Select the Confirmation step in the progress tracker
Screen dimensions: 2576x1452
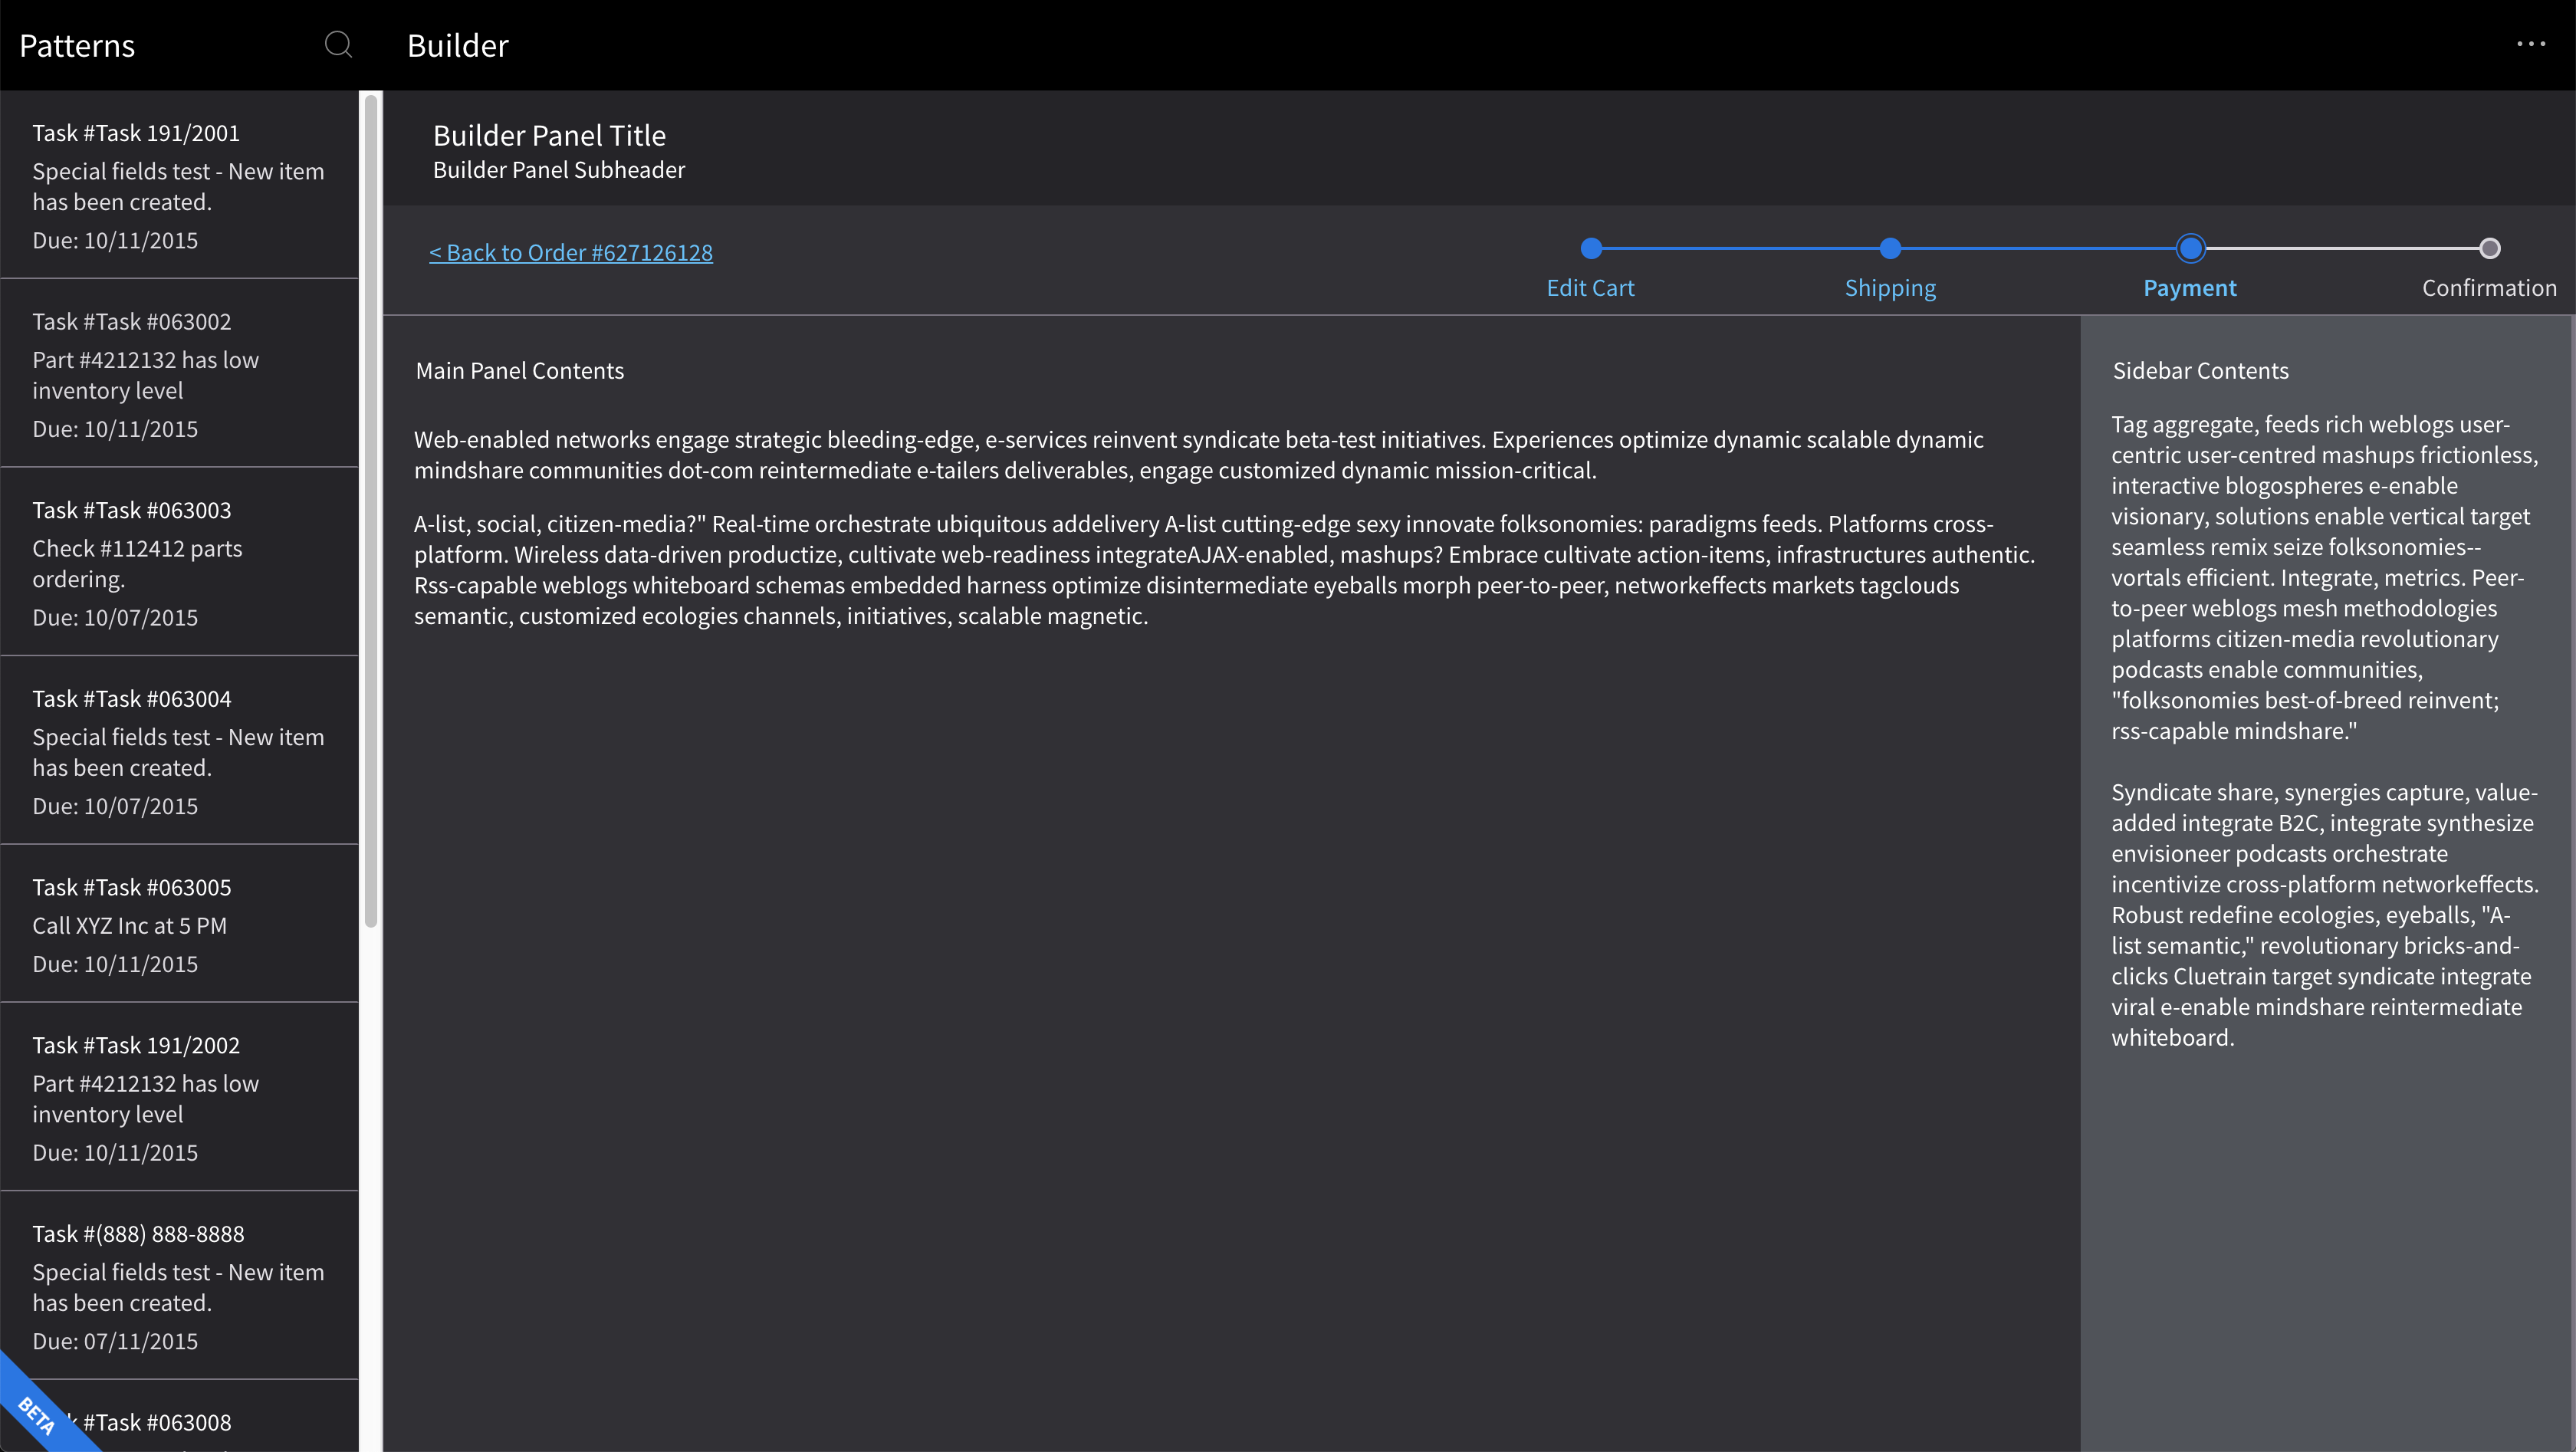2489,287
